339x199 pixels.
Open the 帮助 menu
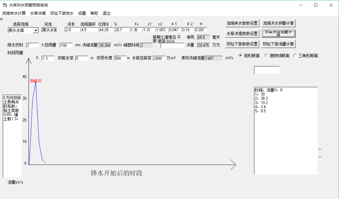pyautogui.click(x=94, y=13)
